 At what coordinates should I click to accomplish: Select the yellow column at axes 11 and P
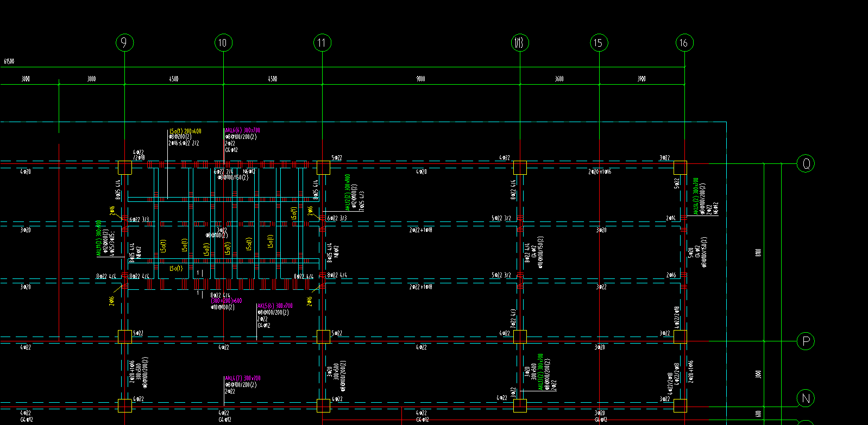point(323,337)
